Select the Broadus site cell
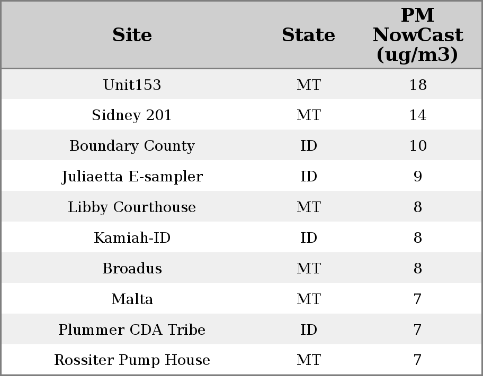 (132, 269)
